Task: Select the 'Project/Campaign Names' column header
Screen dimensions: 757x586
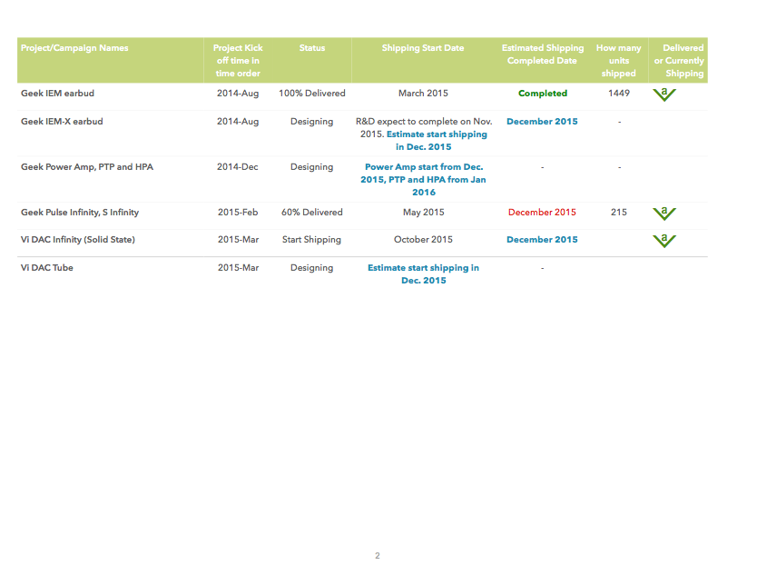Action: coord(74,48)
